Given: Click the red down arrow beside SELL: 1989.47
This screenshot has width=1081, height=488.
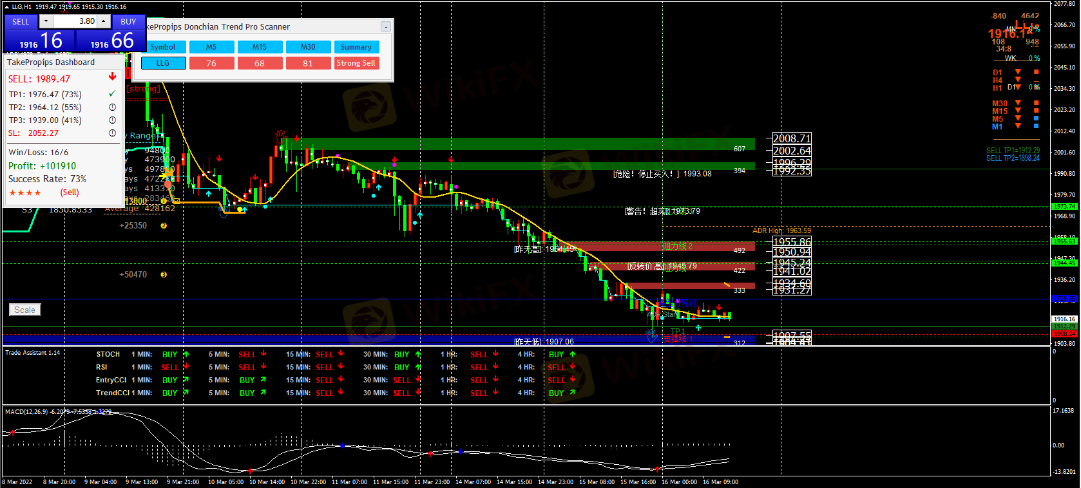Looking at the screenshot, I should click(112, 77).
